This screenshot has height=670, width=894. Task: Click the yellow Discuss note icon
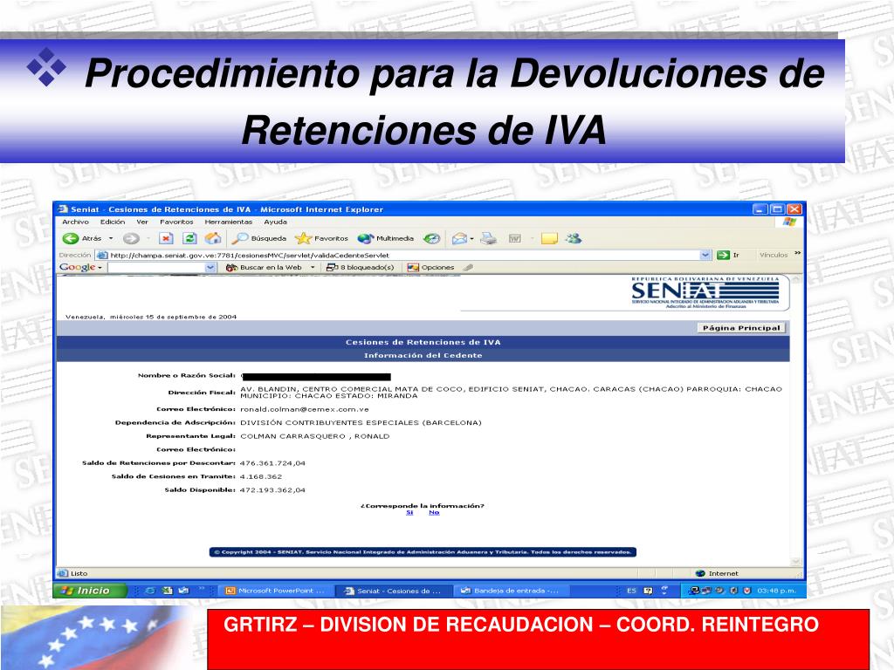[549, 238]
